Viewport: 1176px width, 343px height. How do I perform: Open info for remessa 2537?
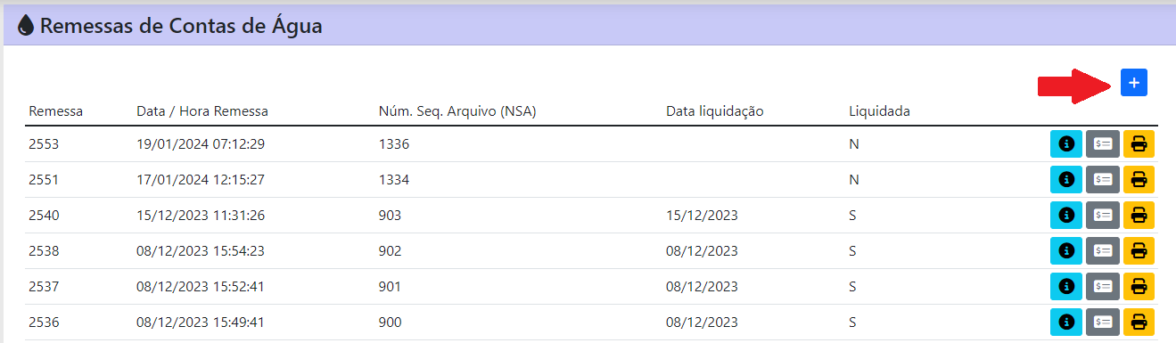1065,286
